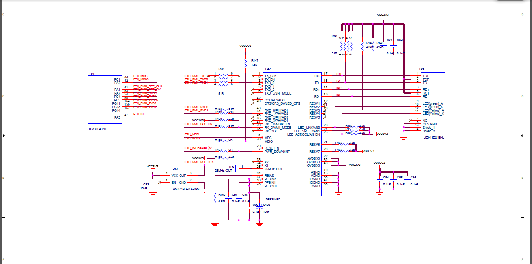Click resistor designator R159
Image resolution: width=532 pixels, height=264 pixels.
218,157
